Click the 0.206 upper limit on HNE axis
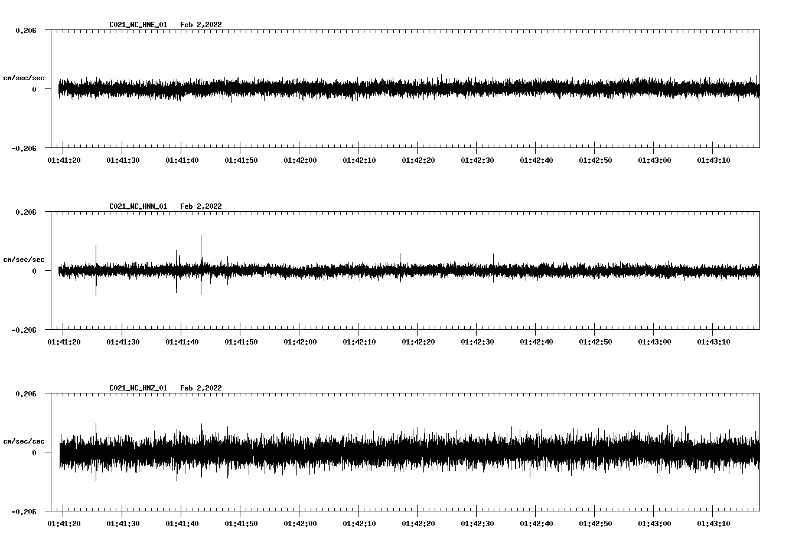Image resolution: width=802 pixels, height=545 pixels. tap(25, 30)
